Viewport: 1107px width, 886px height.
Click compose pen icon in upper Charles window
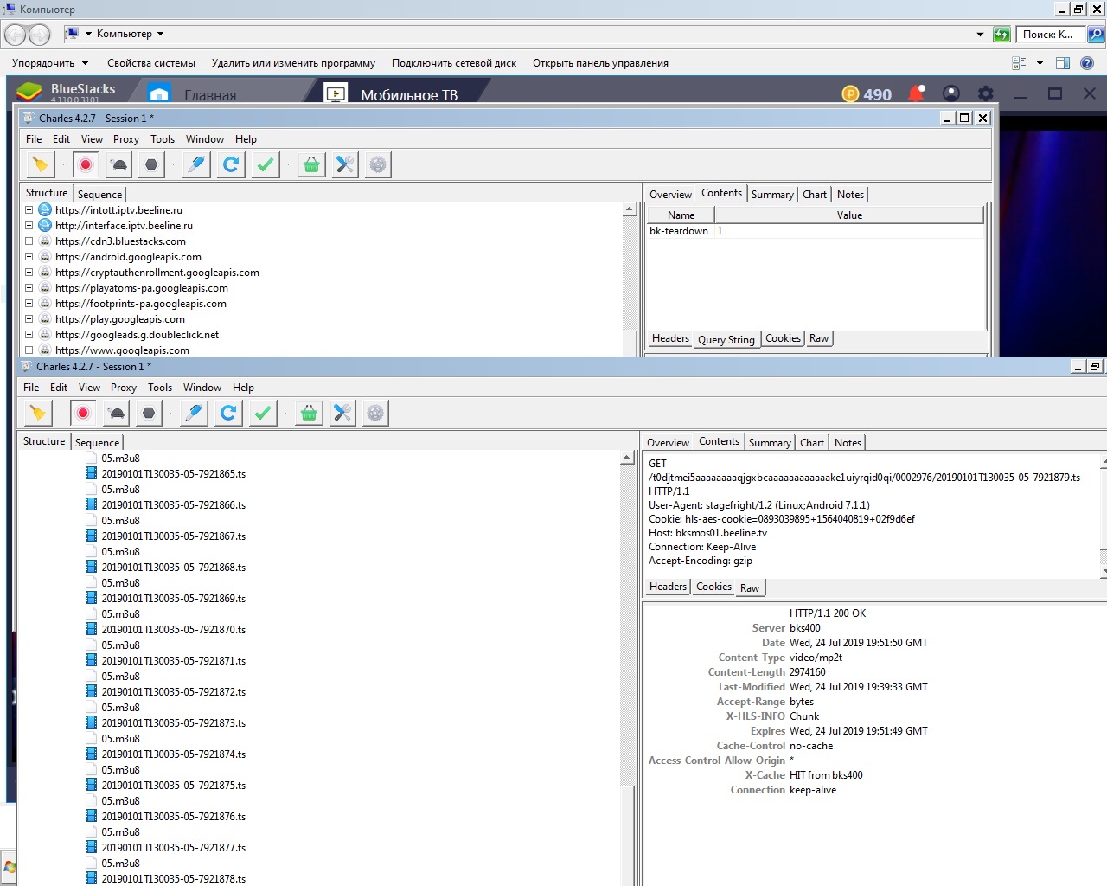tap(196, 164)
